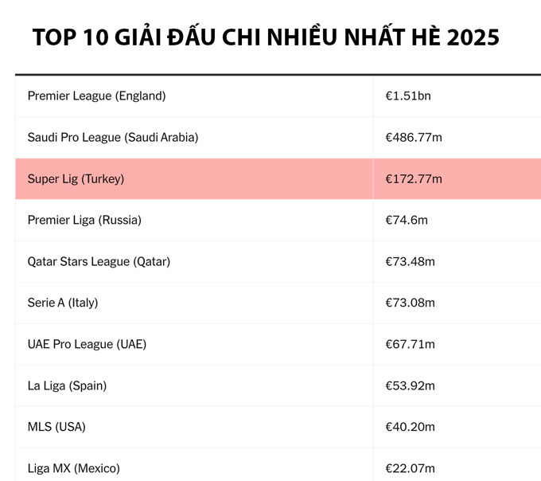Select the Saudi Pro League (Saudi Arabia) cell
Image resolution: width=541 pixels, height=481 pixels.
tap(112, 137)
